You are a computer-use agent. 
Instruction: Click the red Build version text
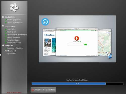click(14, 92)
